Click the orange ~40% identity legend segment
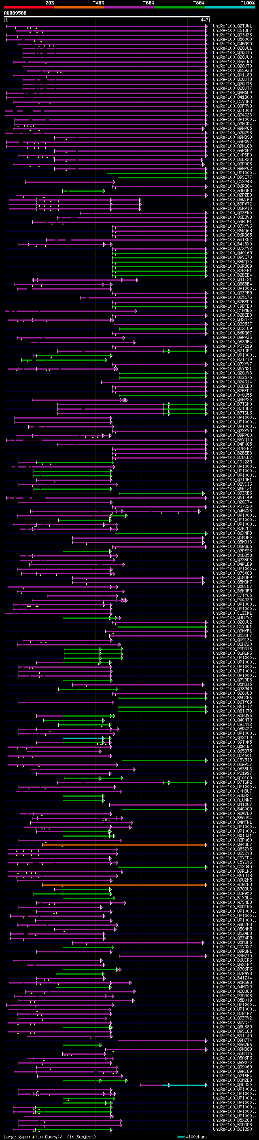 pyautogui.click(x=79, y=7)
